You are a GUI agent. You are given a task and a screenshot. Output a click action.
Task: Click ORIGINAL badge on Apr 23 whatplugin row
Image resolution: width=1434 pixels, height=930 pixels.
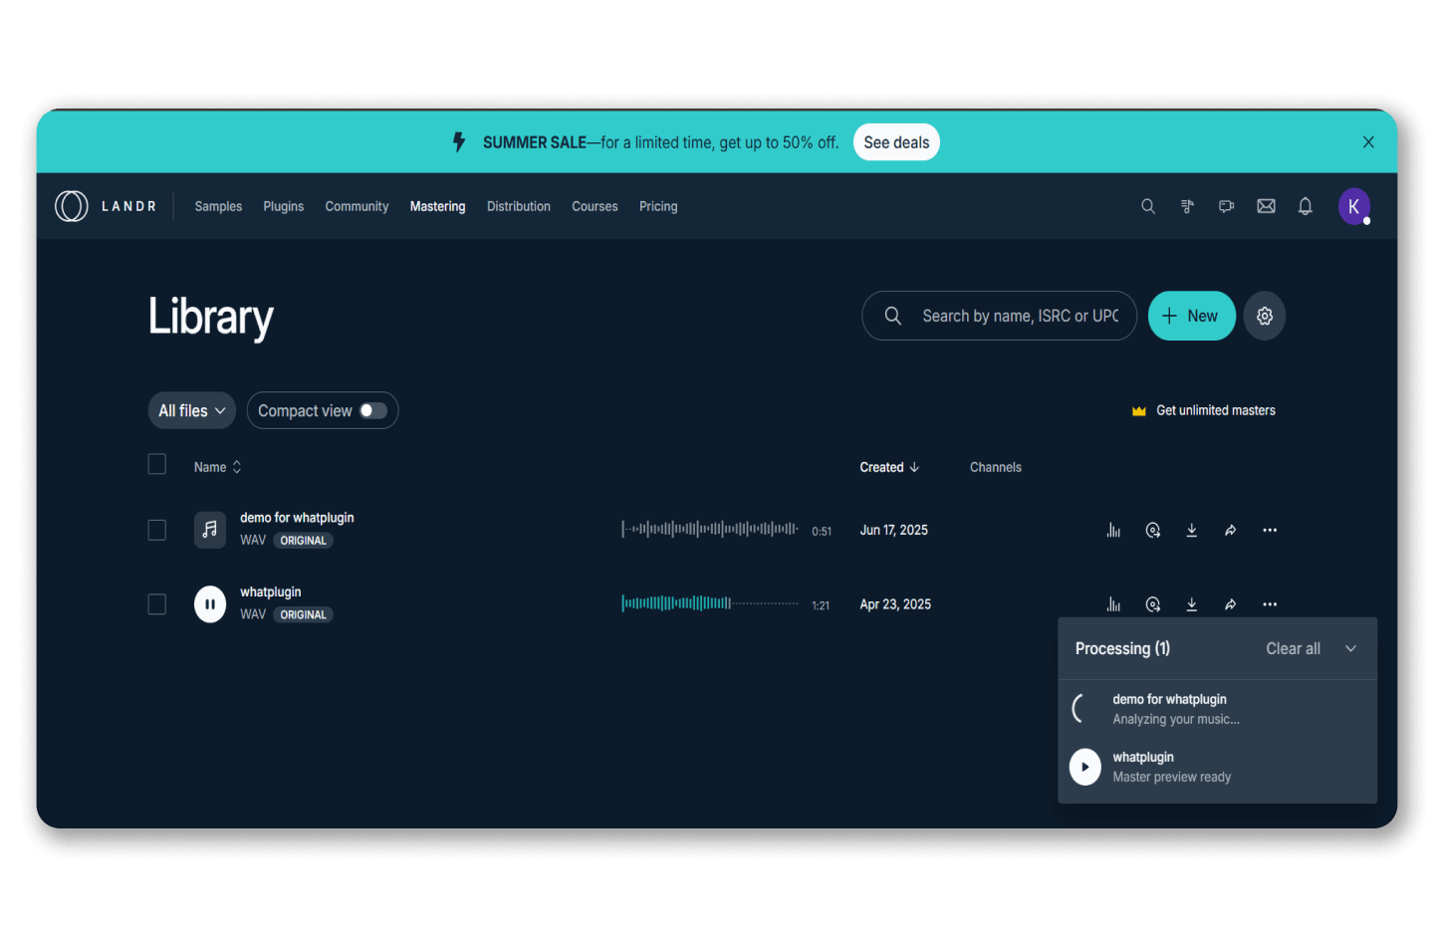point(304,614)
